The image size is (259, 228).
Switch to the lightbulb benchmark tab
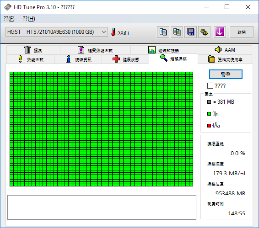point(30,59)
